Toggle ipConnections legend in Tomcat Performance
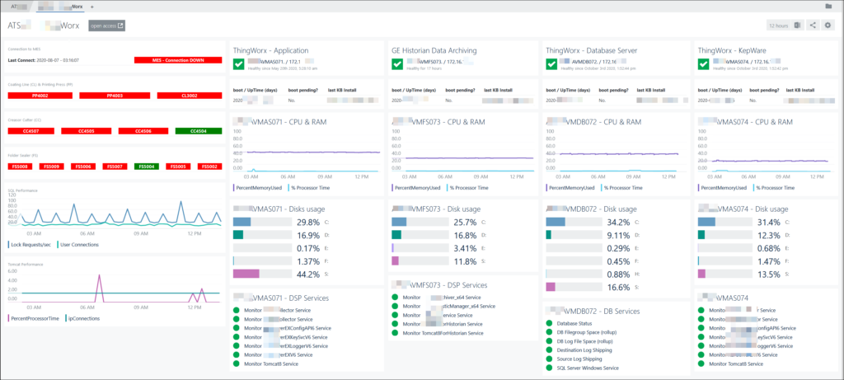Image resolution: width=844 pixels, height=380 pixels. [x=82, y=318]
